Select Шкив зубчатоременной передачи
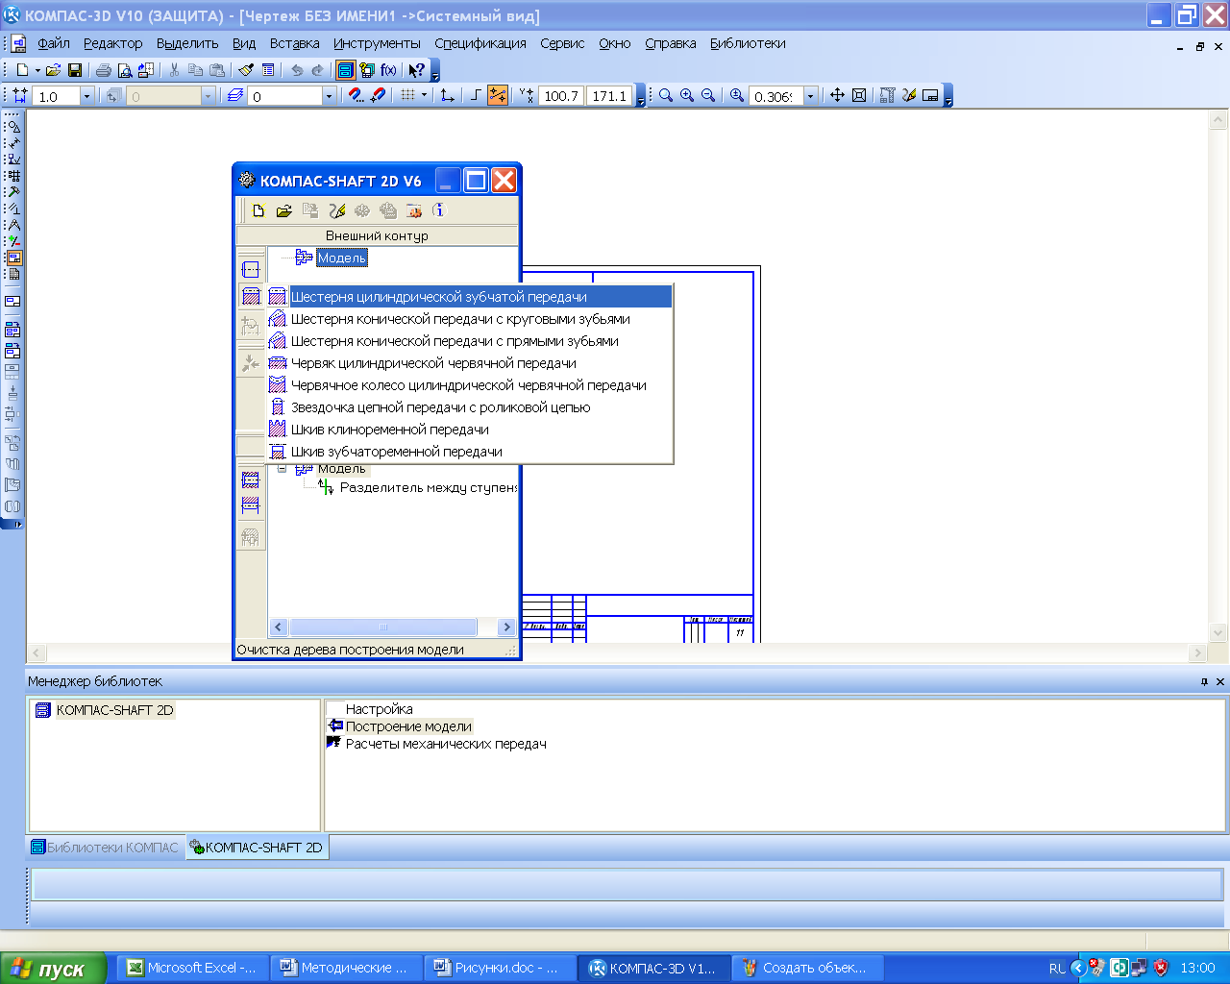 pyautogui.click(x=469, y=452)
